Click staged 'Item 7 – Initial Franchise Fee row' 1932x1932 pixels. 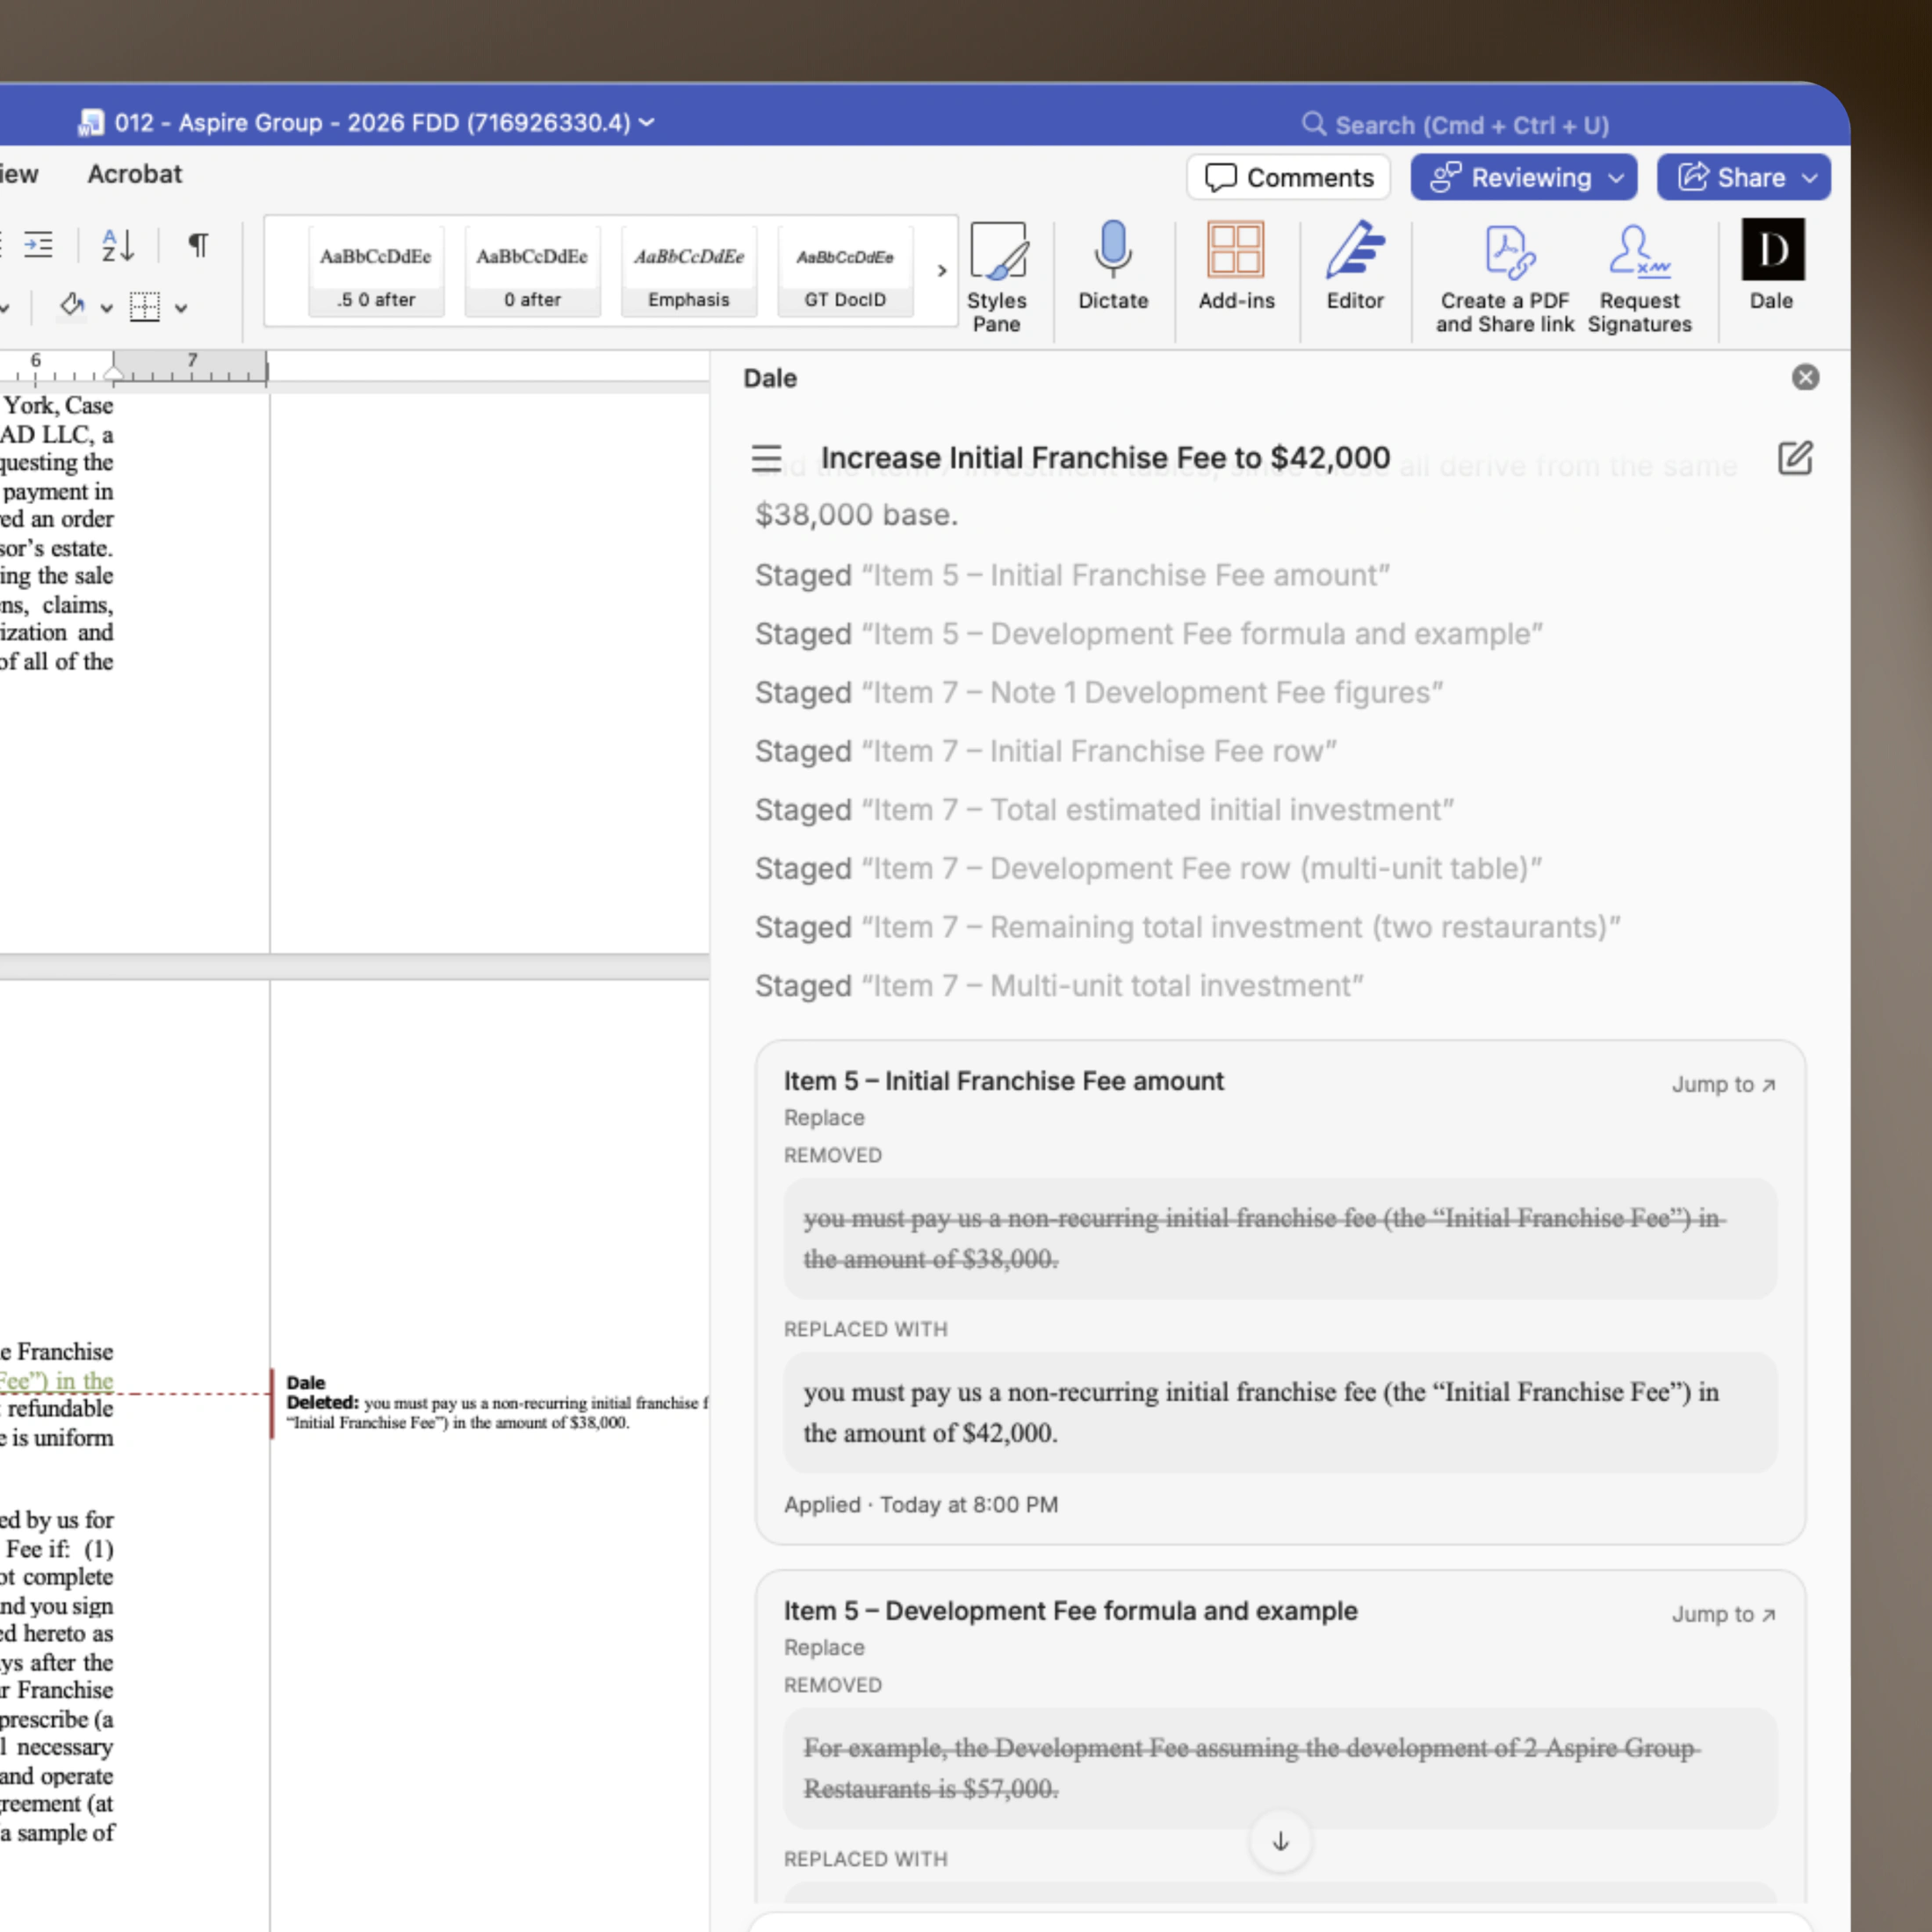[x=1046, y=751]
